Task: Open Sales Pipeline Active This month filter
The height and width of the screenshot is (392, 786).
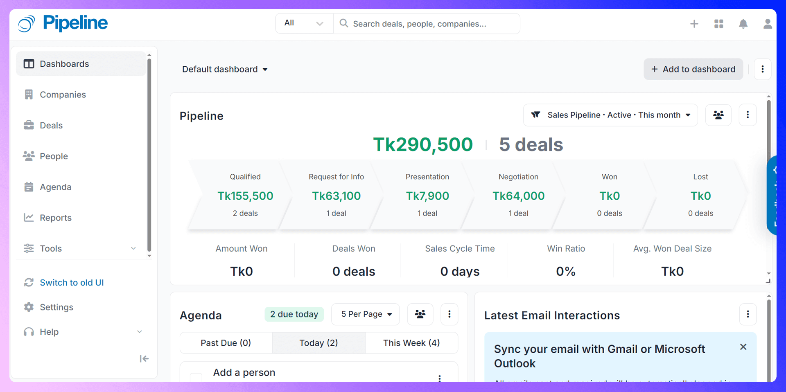Action: pyautogui.click(x=610, y=115)
